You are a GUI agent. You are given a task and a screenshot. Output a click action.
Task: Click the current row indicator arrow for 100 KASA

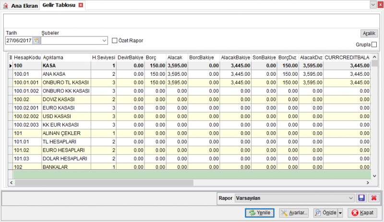click(x=11, y=66)
